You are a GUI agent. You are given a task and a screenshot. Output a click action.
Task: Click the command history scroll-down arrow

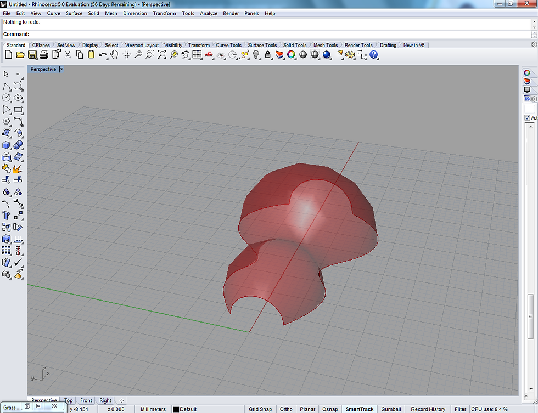(x=534, y=27)
